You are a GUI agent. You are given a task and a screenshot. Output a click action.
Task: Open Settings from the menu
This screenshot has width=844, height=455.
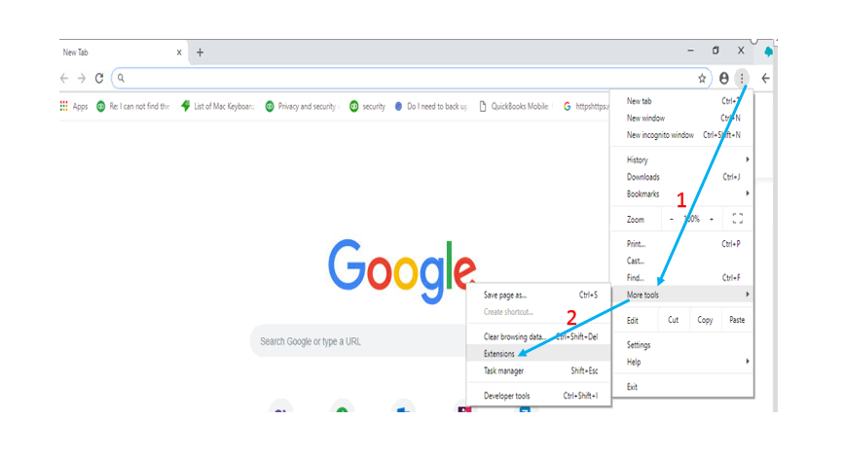[682, 345]
